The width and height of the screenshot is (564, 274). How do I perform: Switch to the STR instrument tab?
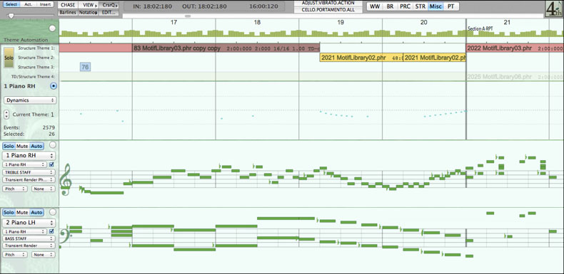[420, 6]
